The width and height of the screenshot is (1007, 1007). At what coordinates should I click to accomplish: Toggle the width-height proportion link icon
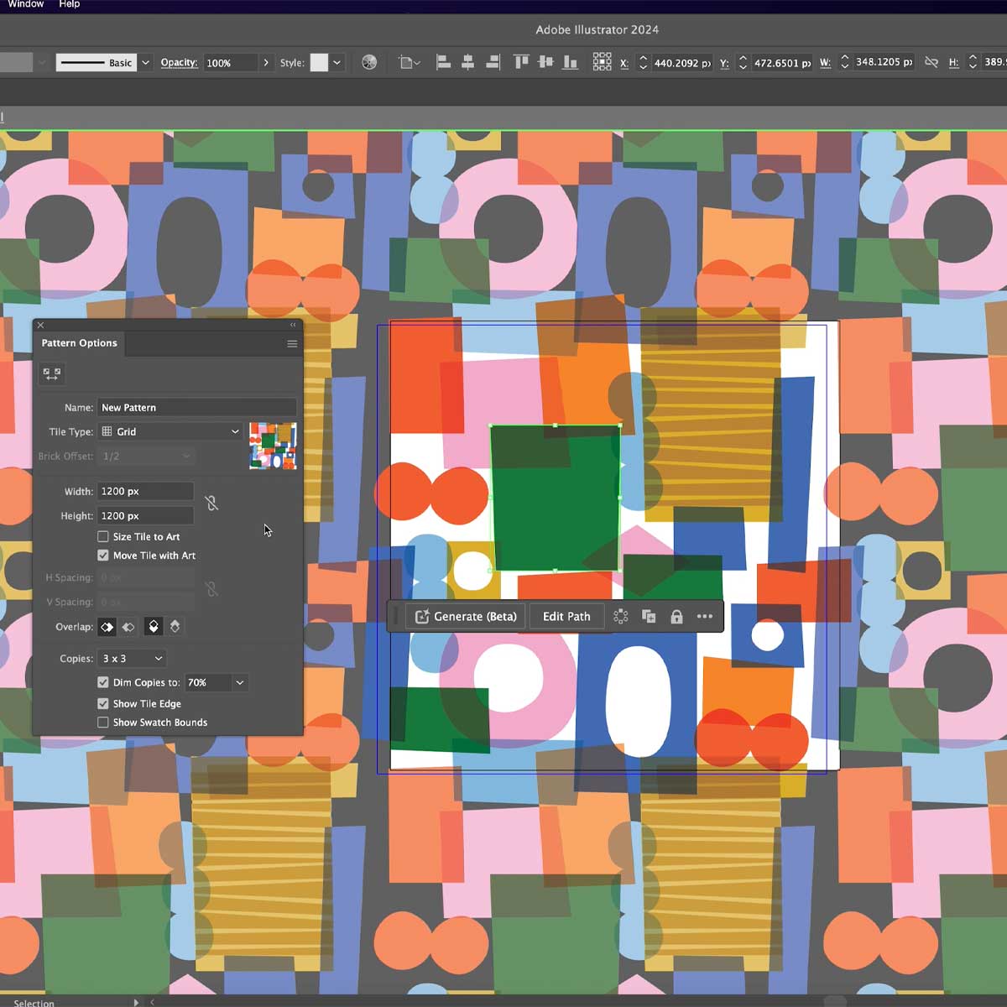click(x=211, y=503)
